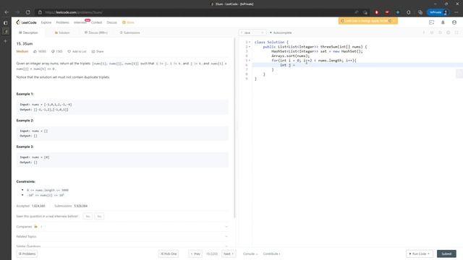Click the InPrivate profile button
The width and height of the screenshot is (463, 260).
click(x=438, y=12)
